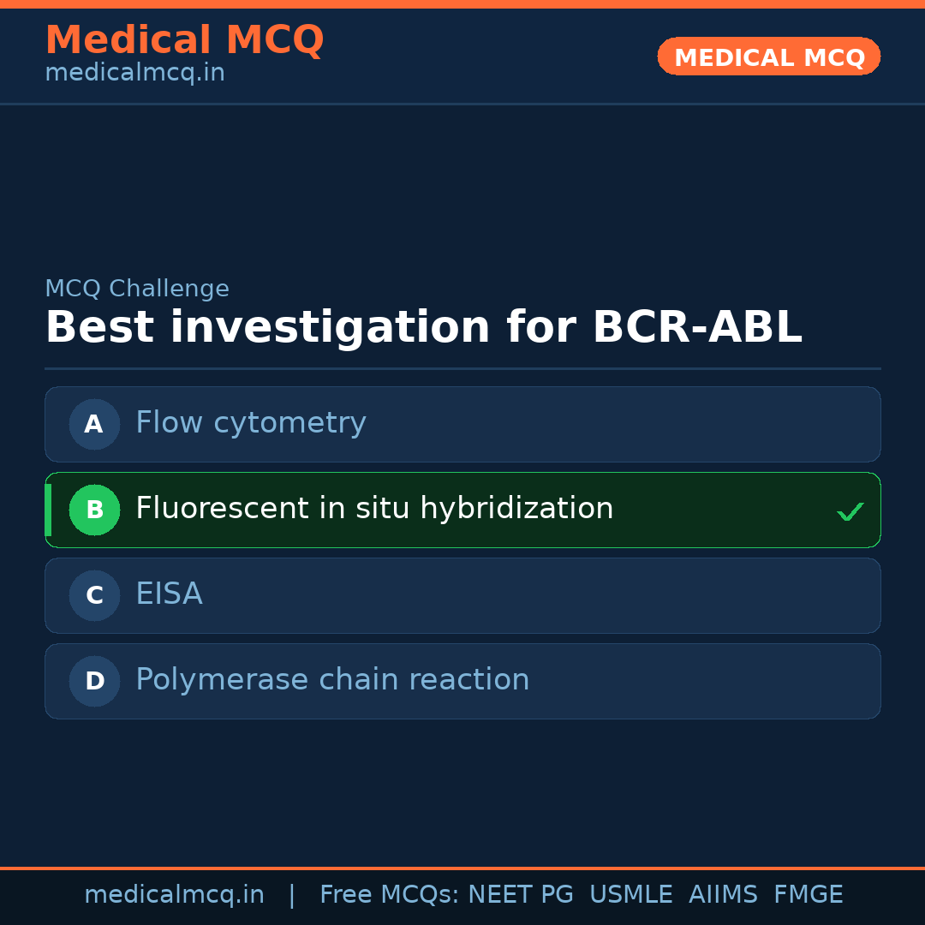Select the "Flow cytometry" answer text

250,423
